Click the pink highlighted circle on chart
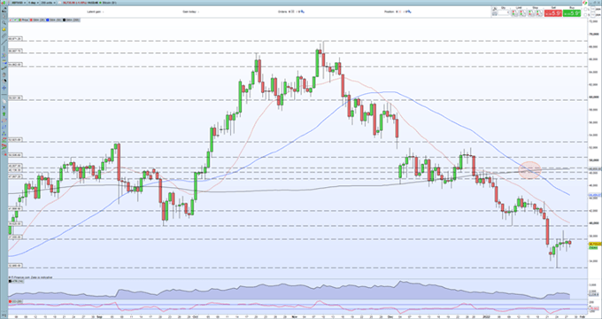 tap(529, 170)
